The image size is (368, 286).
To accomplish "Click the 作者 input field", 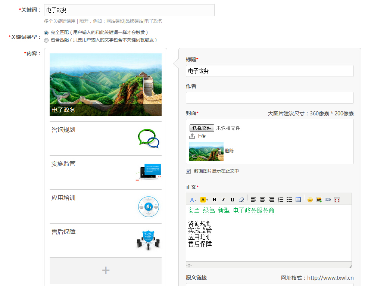I will click(269, 98).
